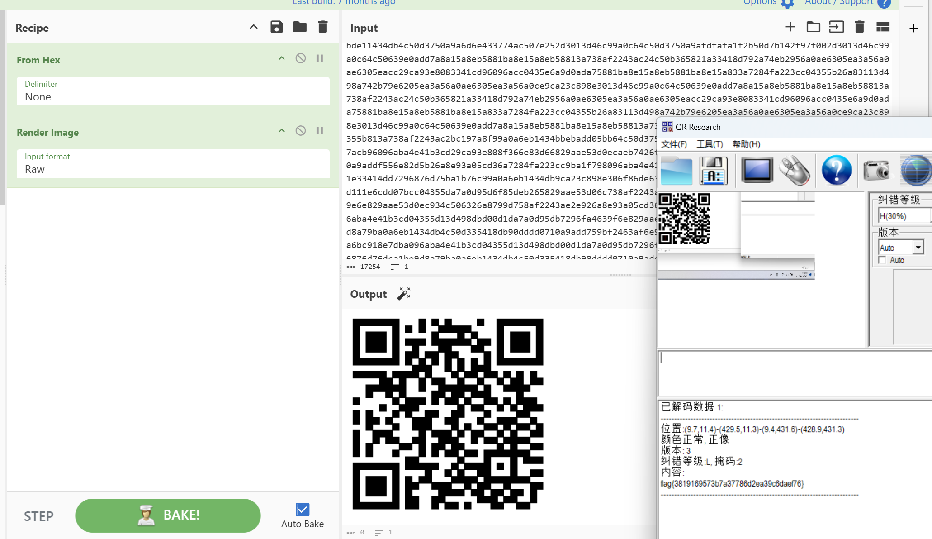
Task: Save the recipe with floppy disk icon
Action: 277,27
